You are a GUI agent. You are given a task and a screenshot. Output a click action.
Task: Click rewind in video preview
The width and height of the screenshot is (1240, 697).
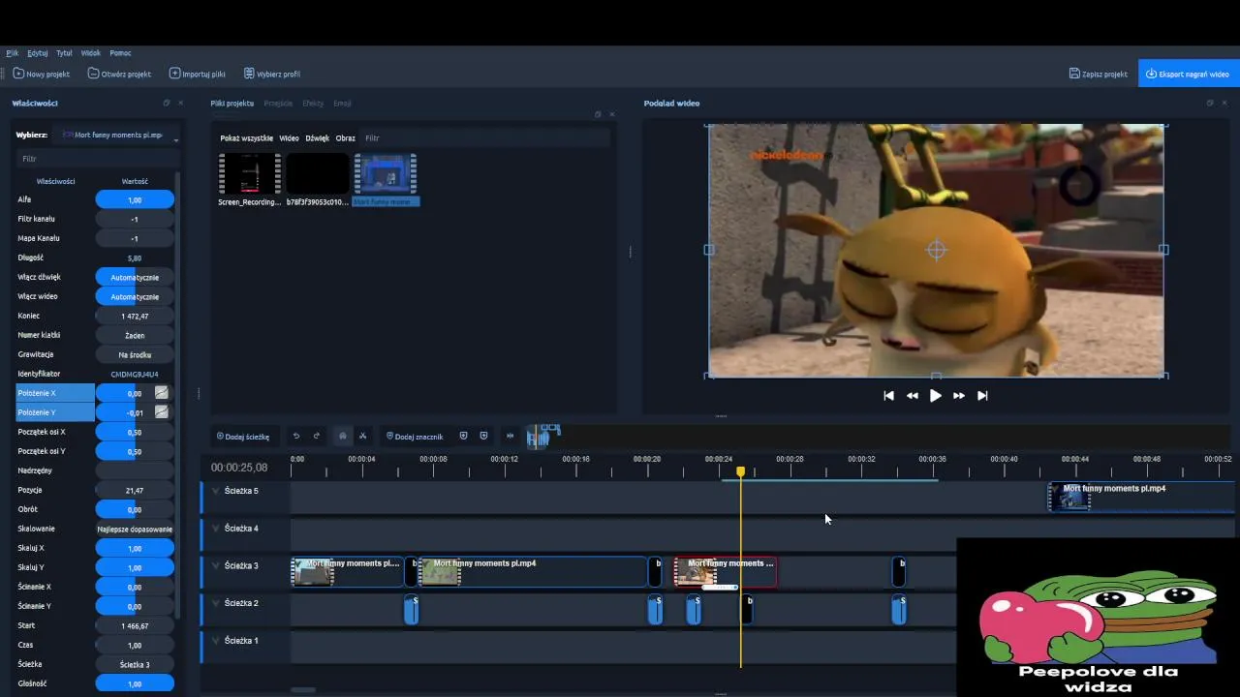click(912, 395)
